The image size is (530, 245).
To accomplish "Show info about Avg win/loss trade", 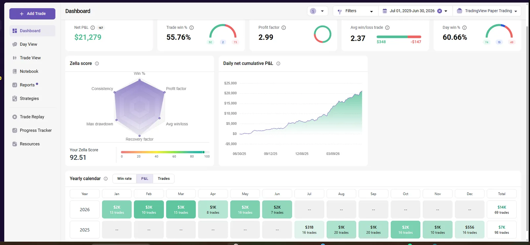I will tap(387, 28).
